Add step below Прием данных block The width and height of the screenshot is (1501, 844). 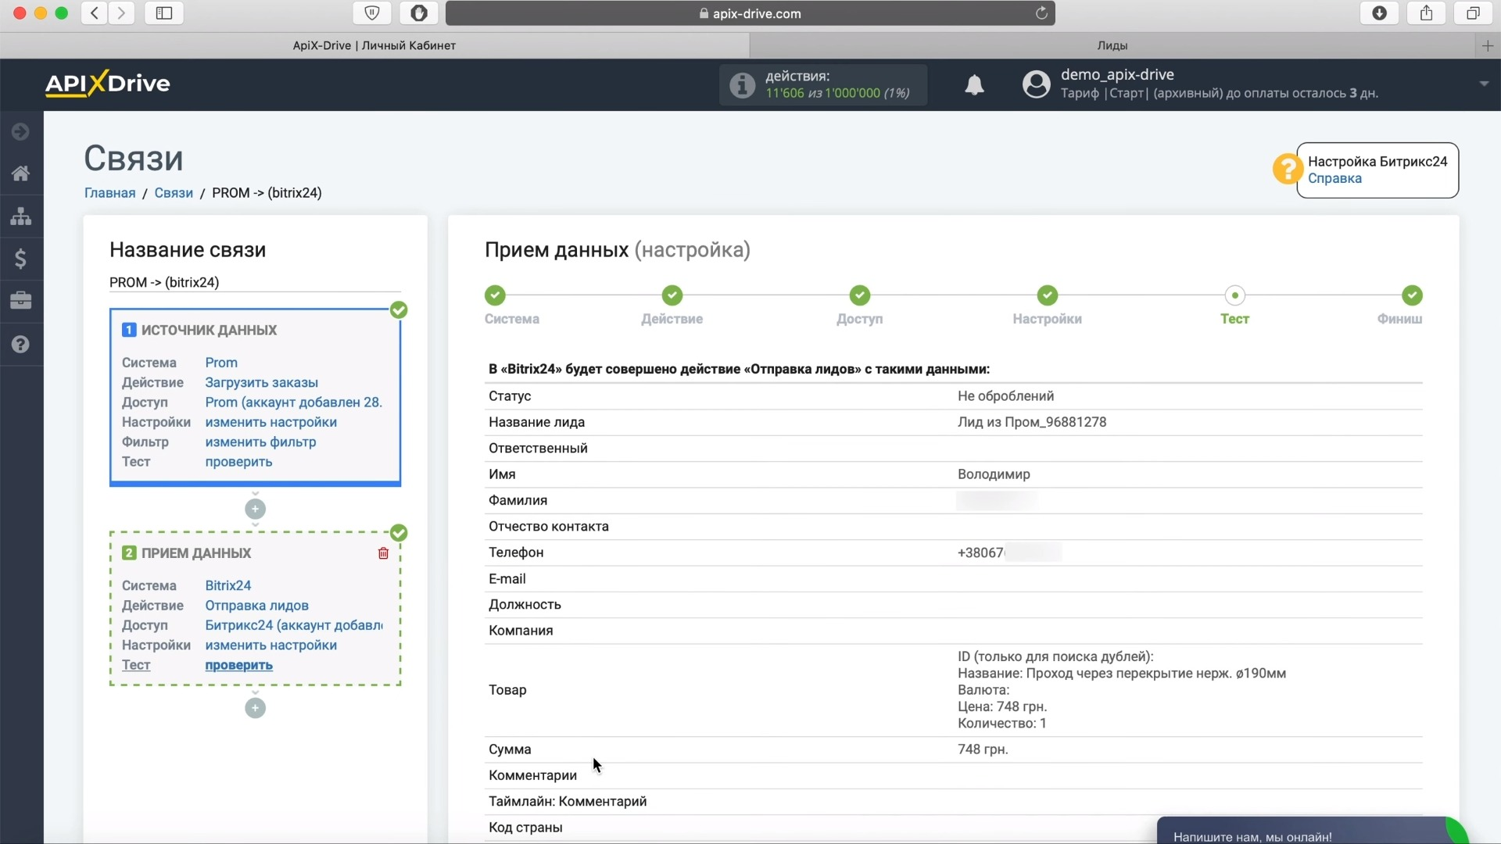(x=255, y=708)
